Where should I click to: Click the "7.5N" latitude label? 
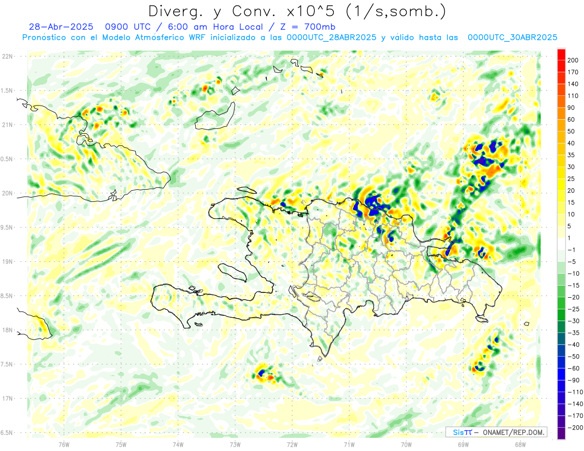coord(7,364)
